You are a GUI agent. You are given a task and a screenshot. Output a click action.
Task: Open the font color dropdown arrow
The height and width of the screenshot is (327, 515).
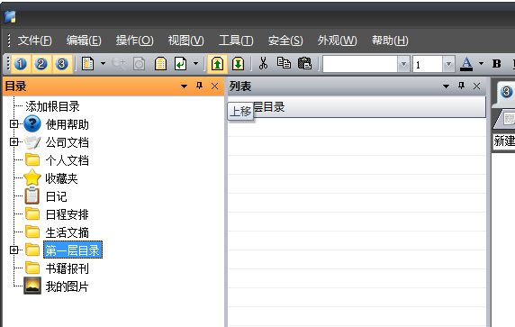[481, 64]
